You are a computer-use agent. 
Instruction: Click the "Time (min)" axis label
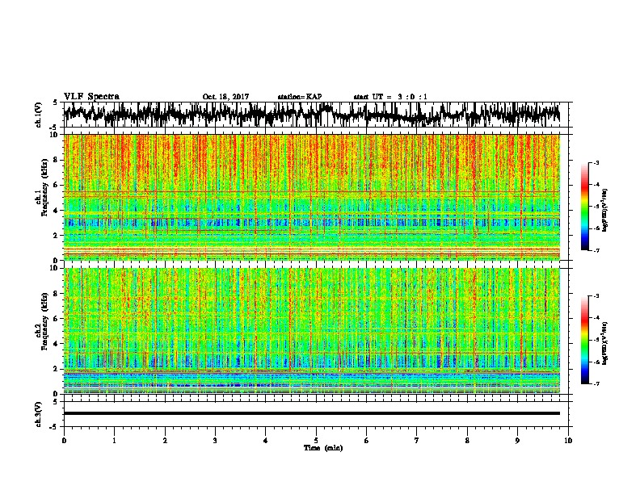[323, 448]
